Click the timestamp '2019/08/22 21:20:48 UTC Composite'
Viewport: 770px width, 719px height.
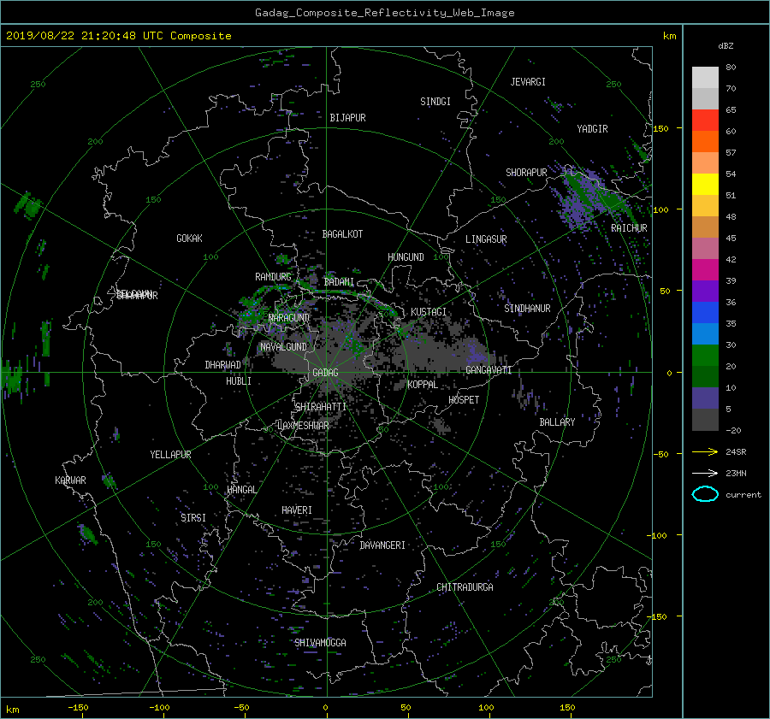tap(118, 36)
